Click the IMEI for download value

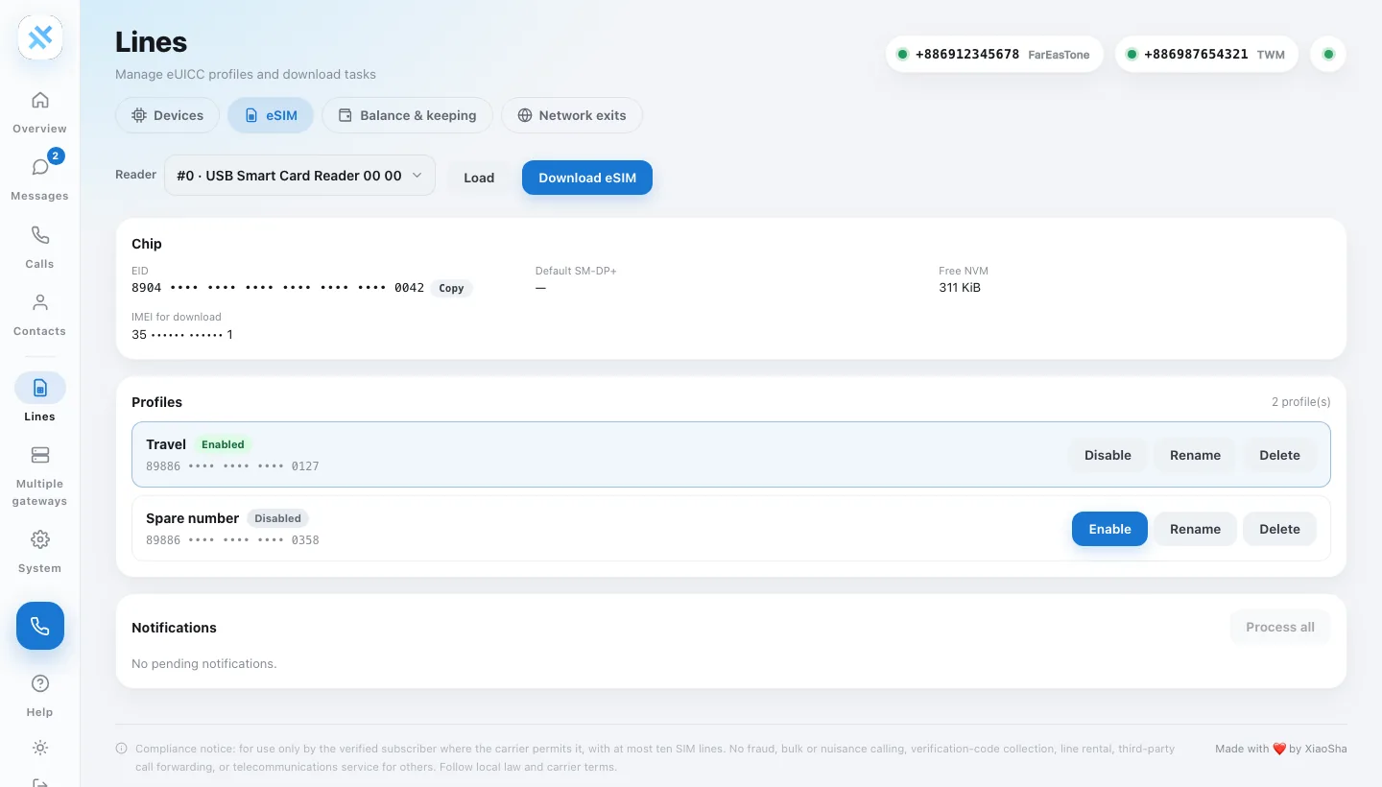tap(182, 335)
